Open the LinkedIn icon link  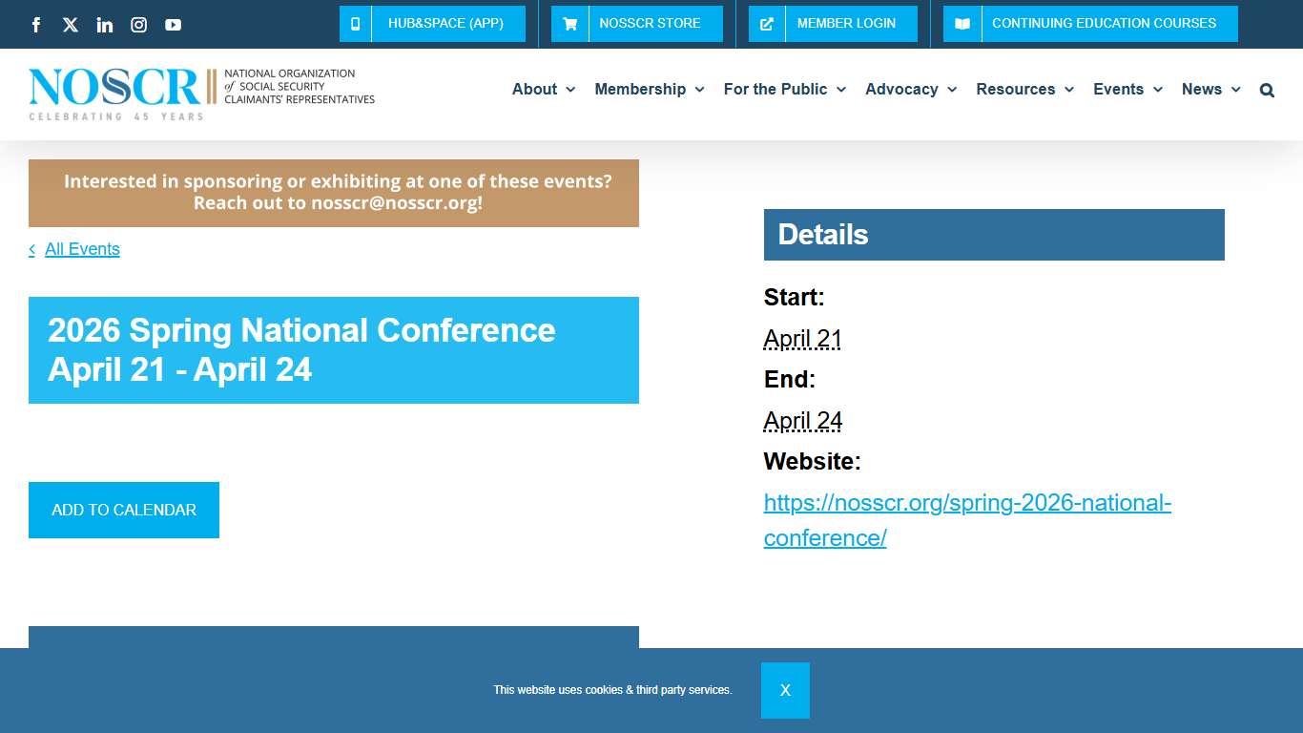[x=104, y=24]
